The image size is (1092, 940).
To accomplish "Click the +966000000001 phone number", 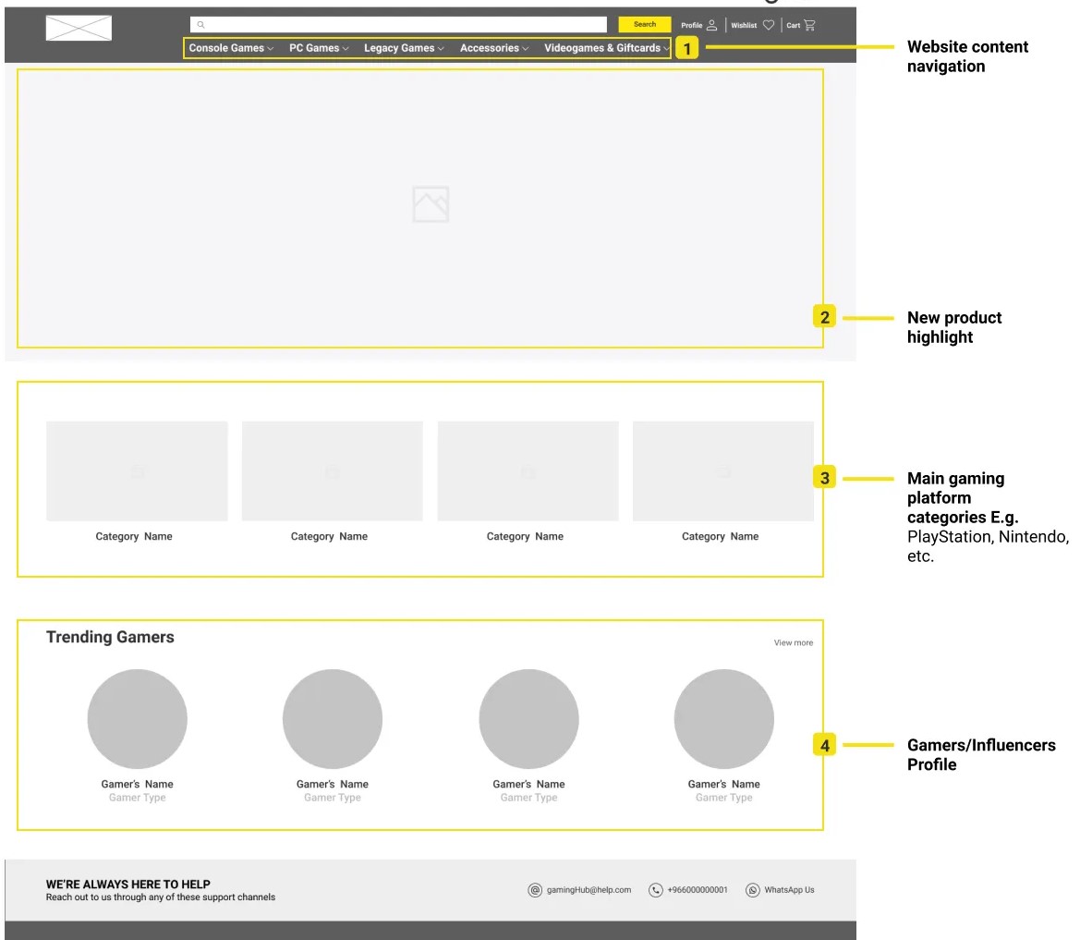I will (x=698, y=890).
